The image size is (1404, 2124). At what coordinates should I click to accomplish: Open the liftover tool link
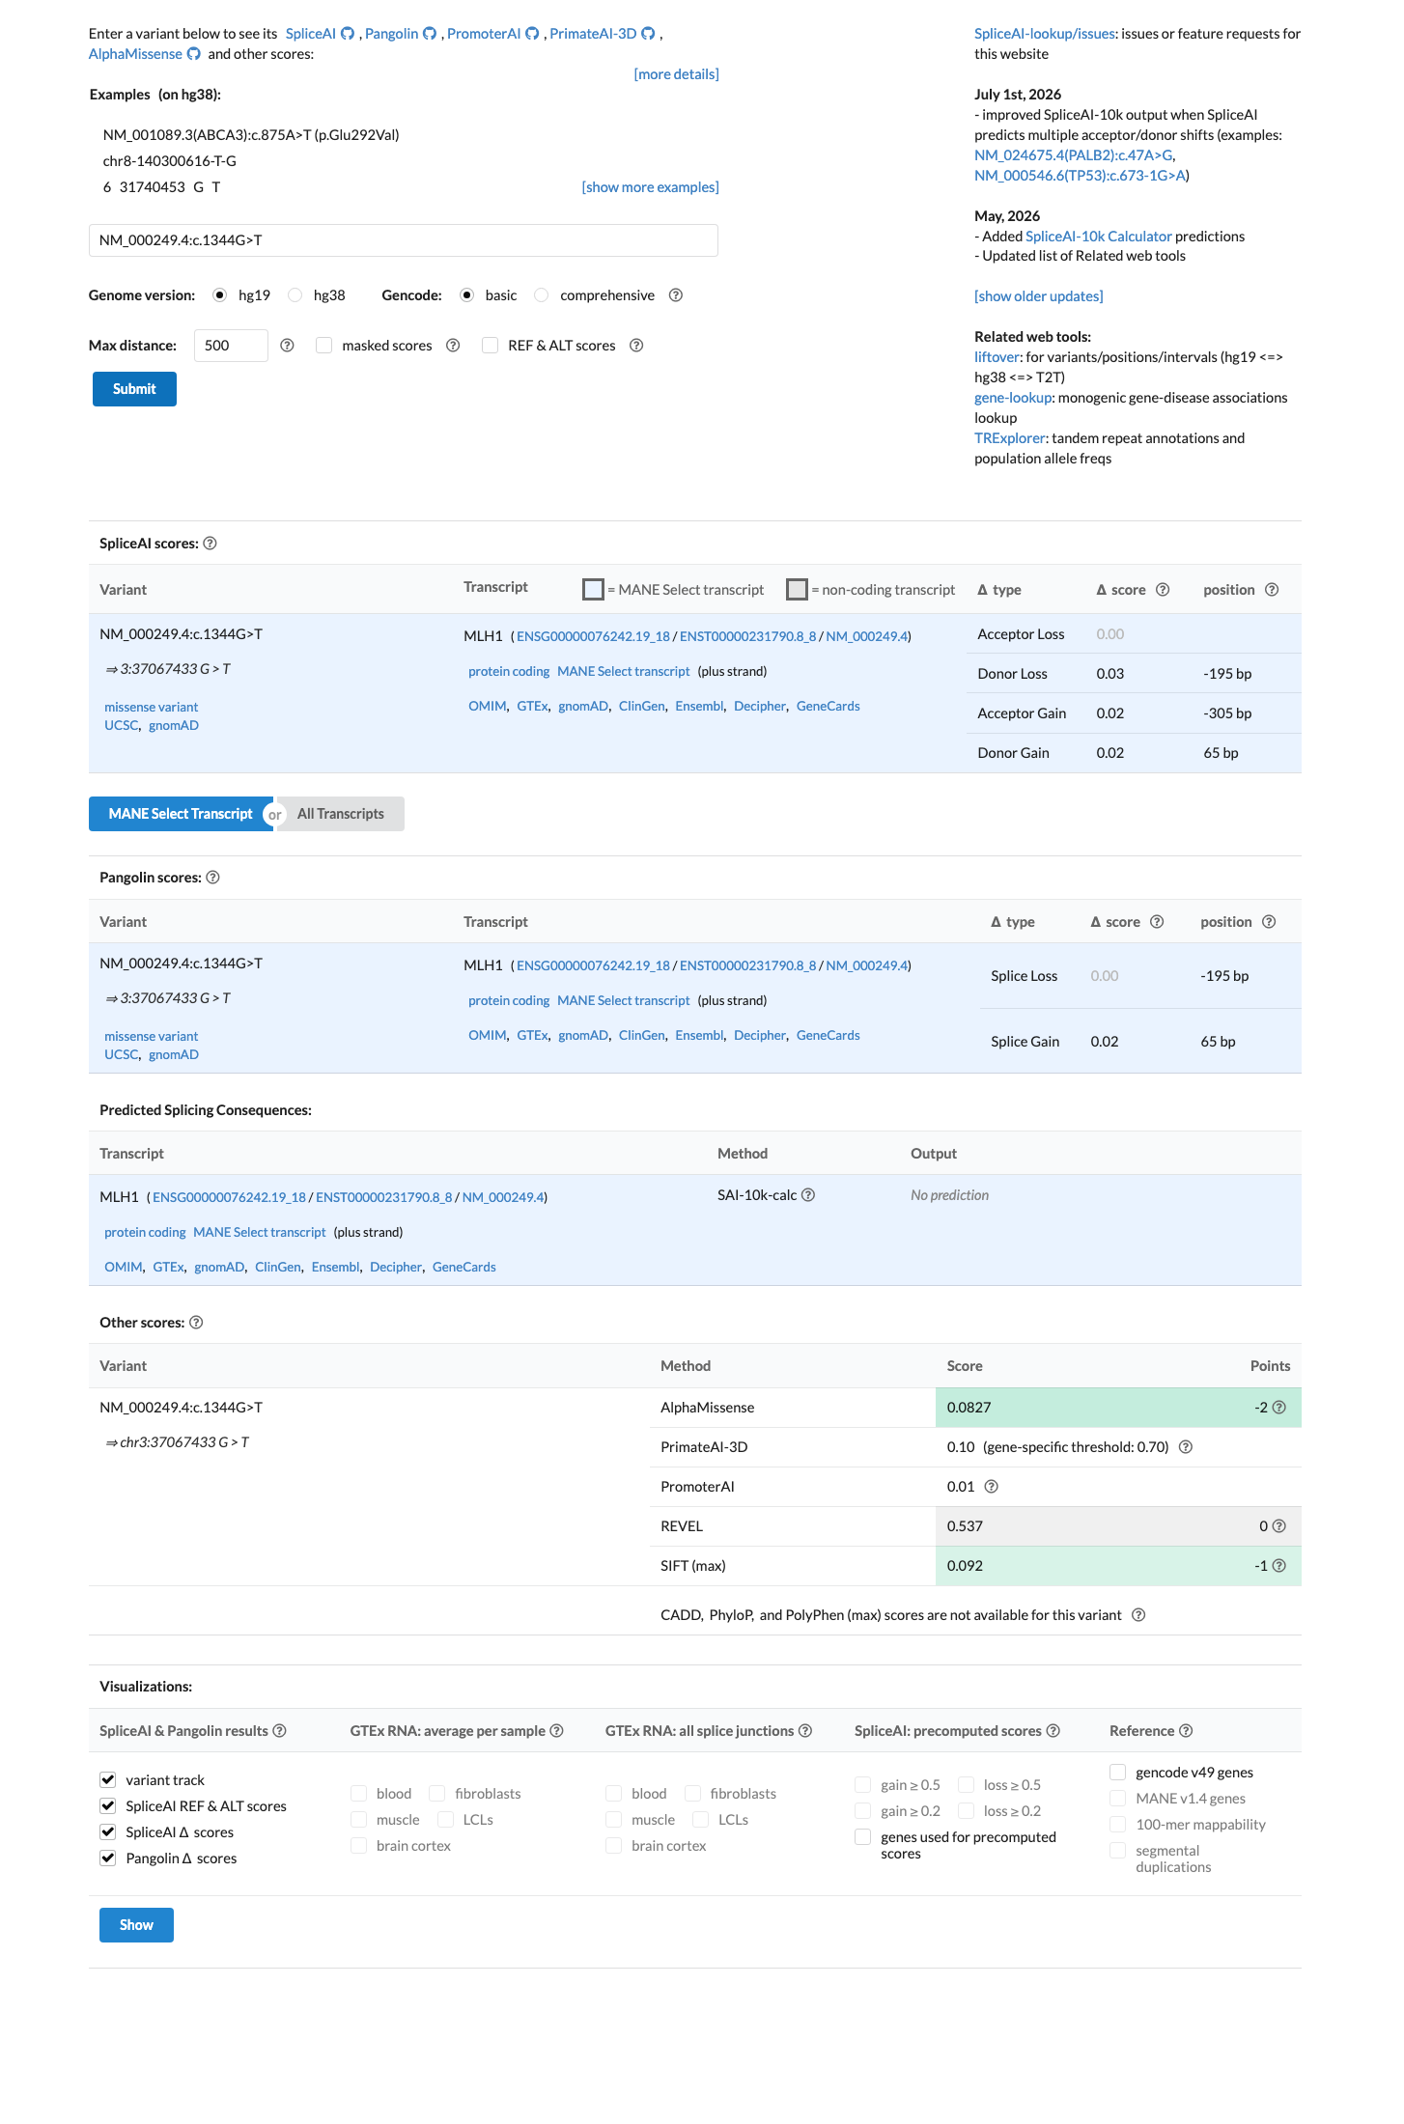[997, 357]
